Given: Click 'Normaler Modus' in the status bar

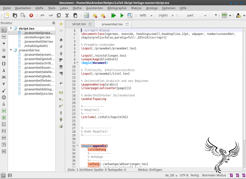Looking at the screenshot, I should [x=214, y=175].
